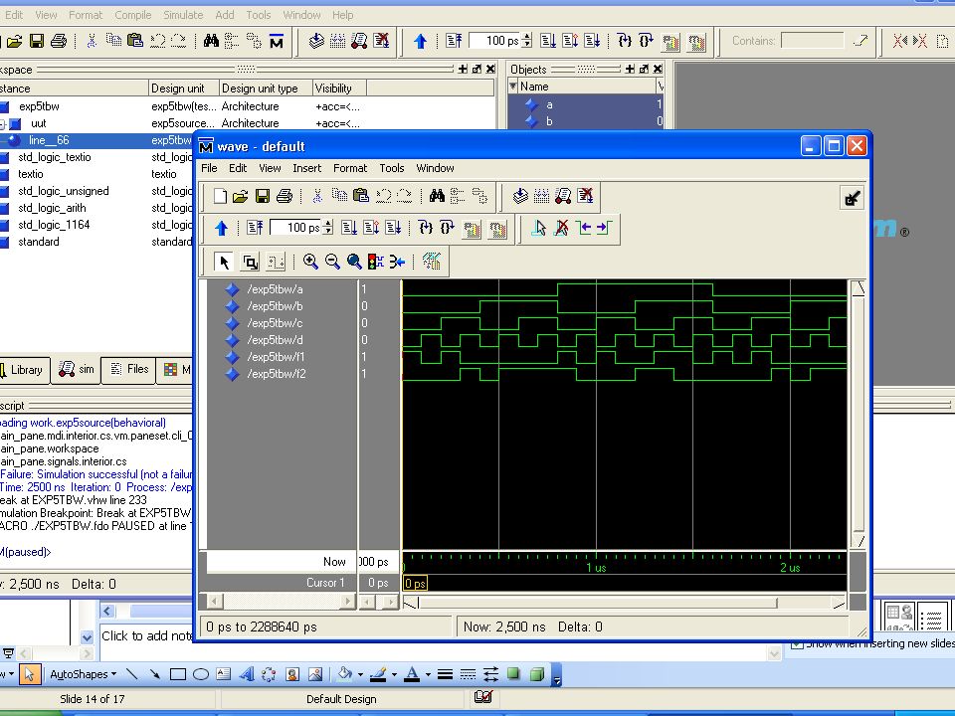Open AutoShapes dropdown in drawing toolbar
The image size is (955, 716).
[83, 674]
